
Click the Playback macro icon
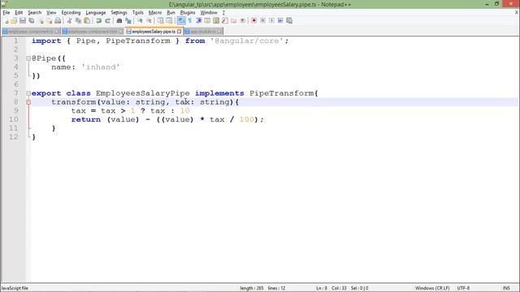[x=271, y=21]
